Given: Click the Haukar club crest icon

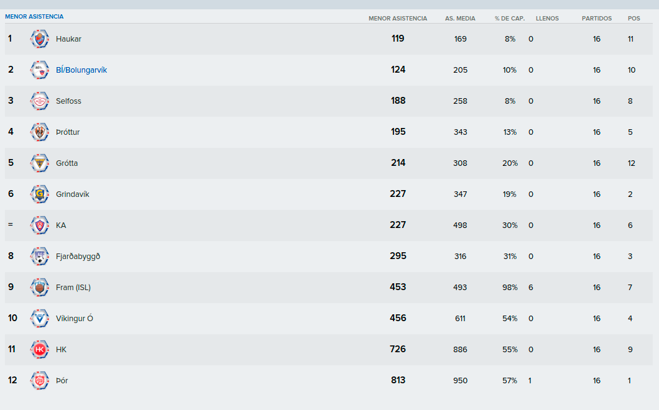Looking at the screenshot, I should click(x=40, y=39).
